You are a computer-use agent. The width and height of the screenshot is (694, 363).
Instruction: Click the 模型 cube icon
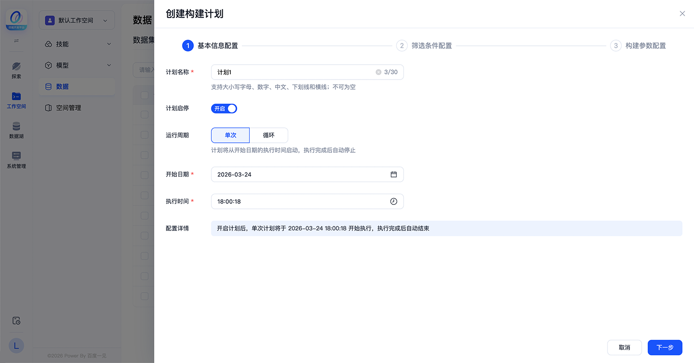[48, 65]
